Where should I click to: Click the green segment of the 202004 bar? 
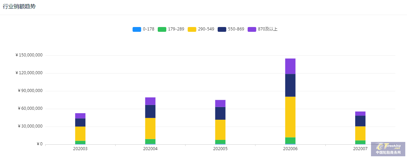150,142
